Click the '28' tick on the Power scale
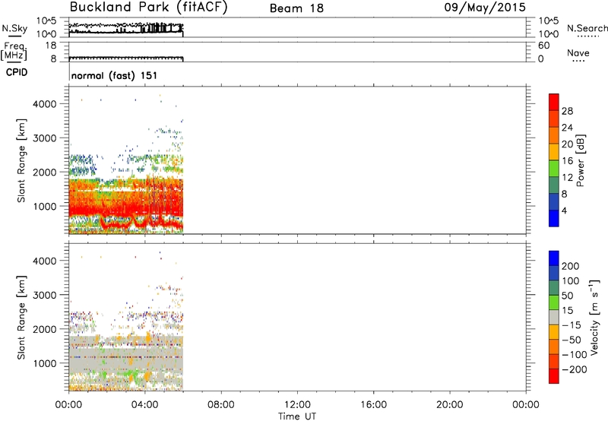The width and height of the screenshot is (608, 421). (x=567, y=111)
